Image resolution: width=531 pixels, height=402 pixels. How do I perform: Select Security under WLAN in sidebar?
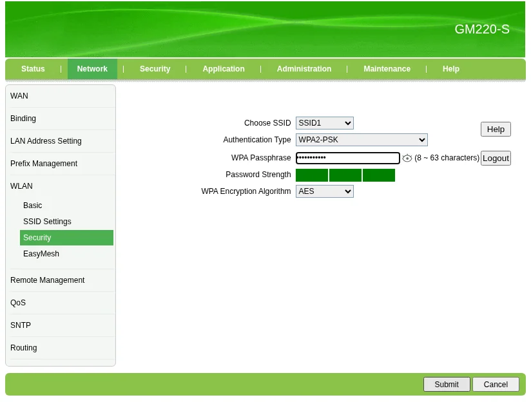66,238
